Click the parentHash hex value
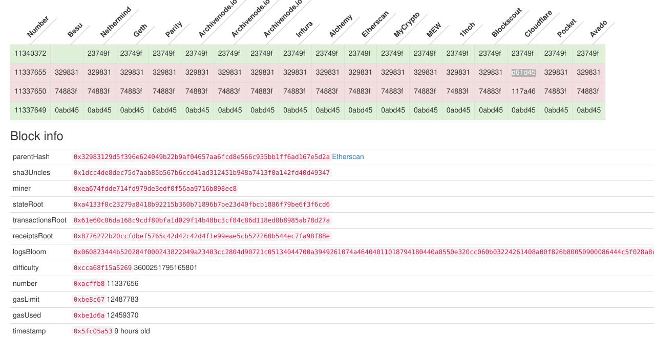 coord(201,156)
